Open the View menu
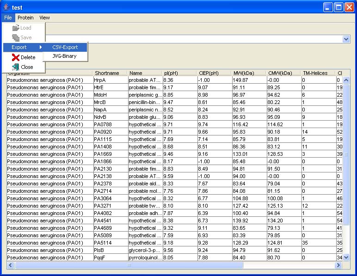Viewport: 357px width, 276px height. pyautogui.click(x=44, y=18)
